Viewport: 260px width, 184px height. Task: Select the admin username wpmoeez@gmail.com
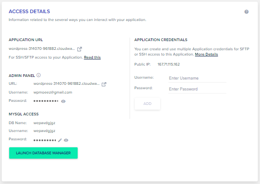pyautogui.click(x=53, y=92)
